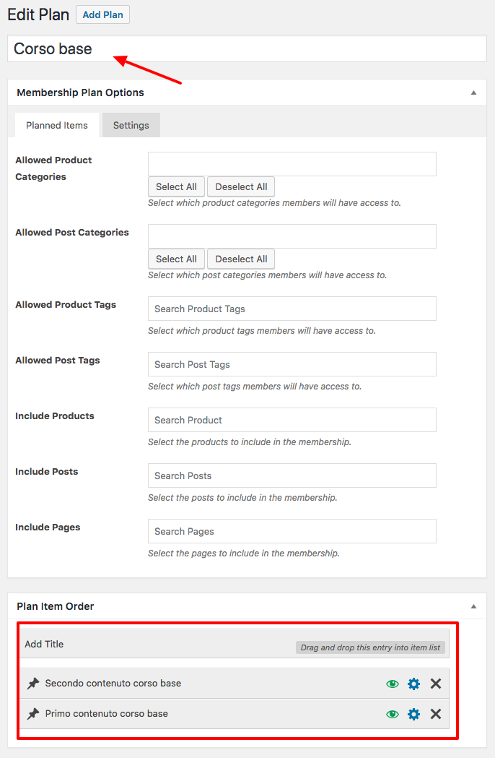
Task: Open the Allowed Product Categories select box
Action: click(292, 164)
